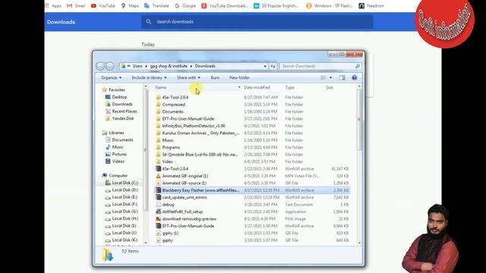
Task: Click the change view icon
Action: coord(323,77)
